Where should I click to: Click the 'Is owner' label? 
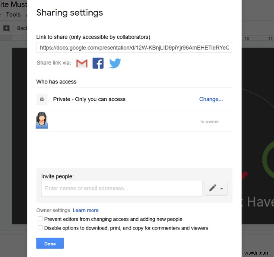click(210, 121)
